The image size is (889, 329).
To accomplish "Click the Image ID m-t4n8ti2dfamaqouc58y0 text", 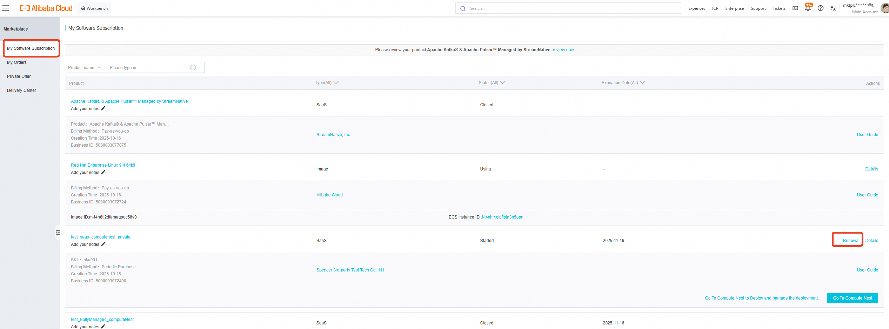I will point(104,217).
